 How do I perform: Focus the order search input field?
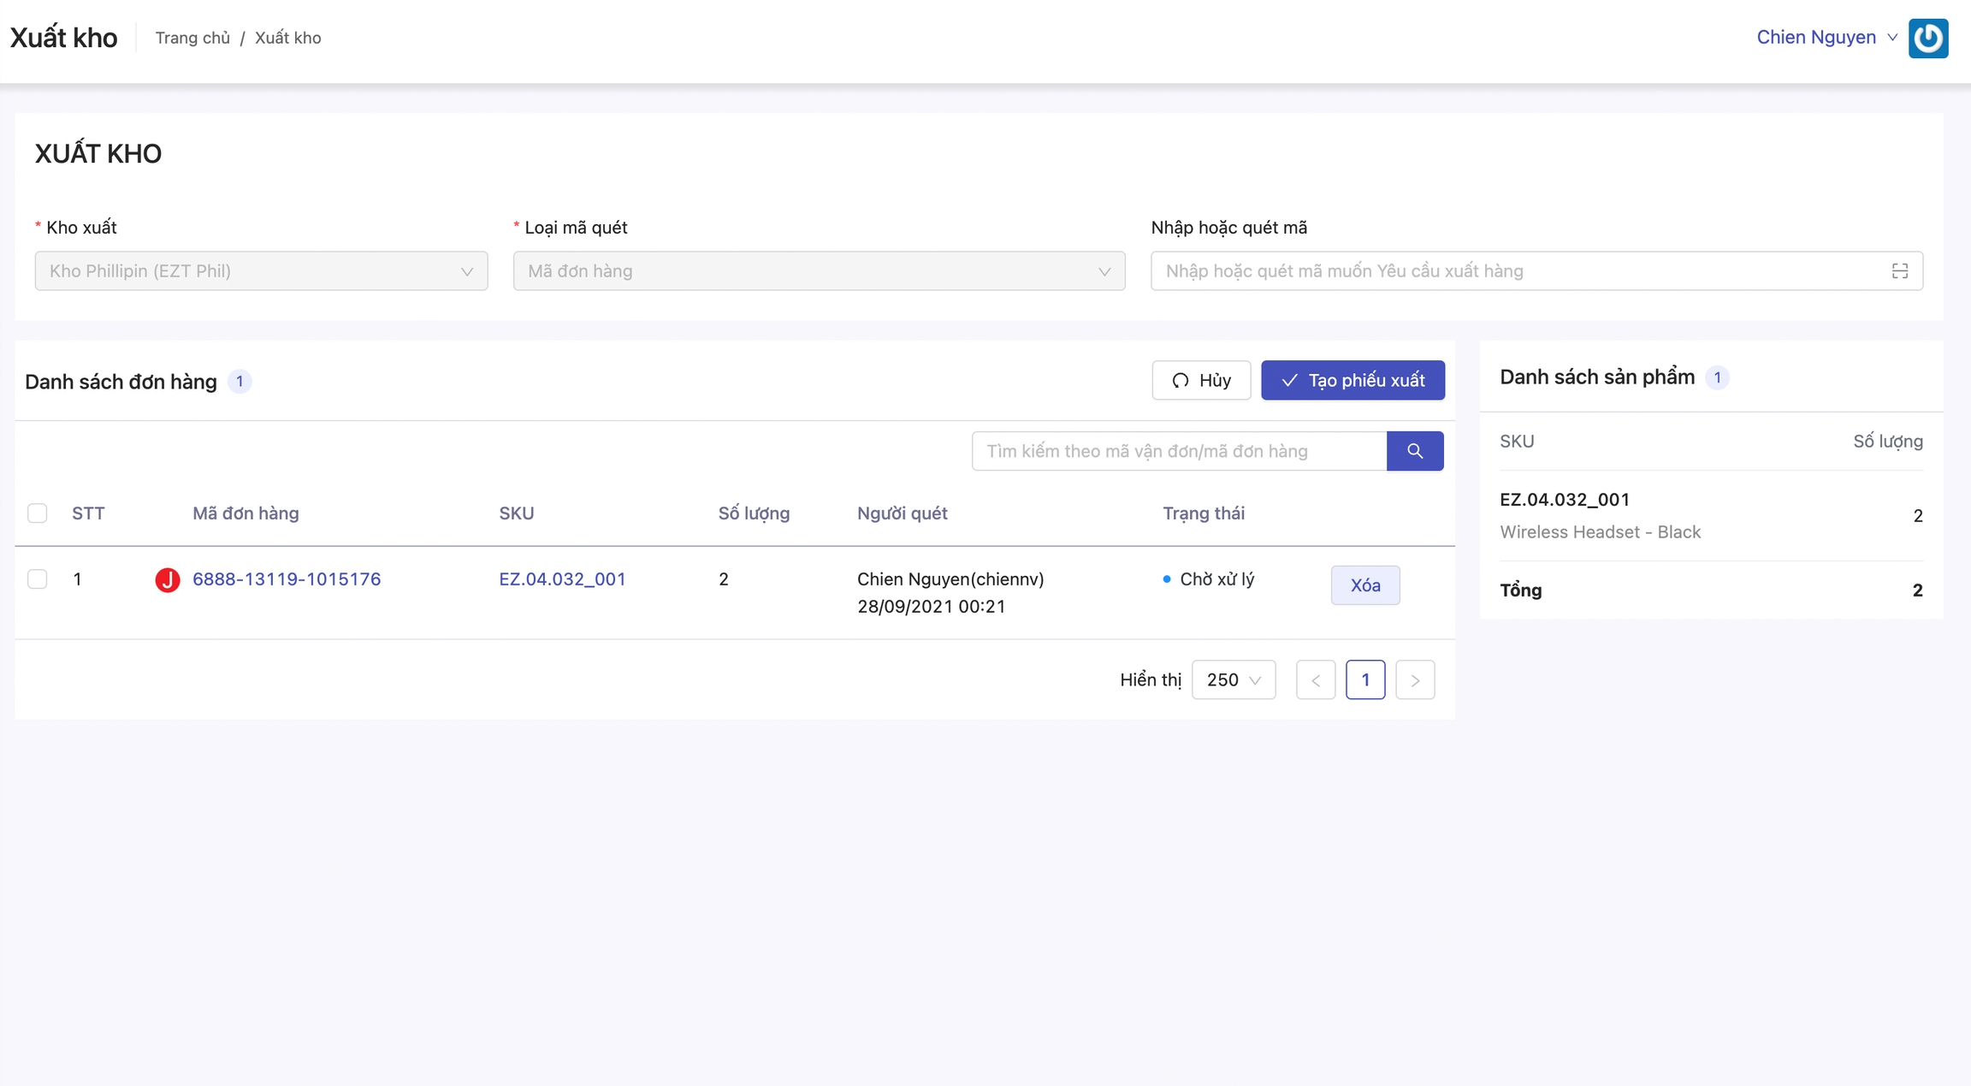pyautogui.click(x=1178, y=451)
